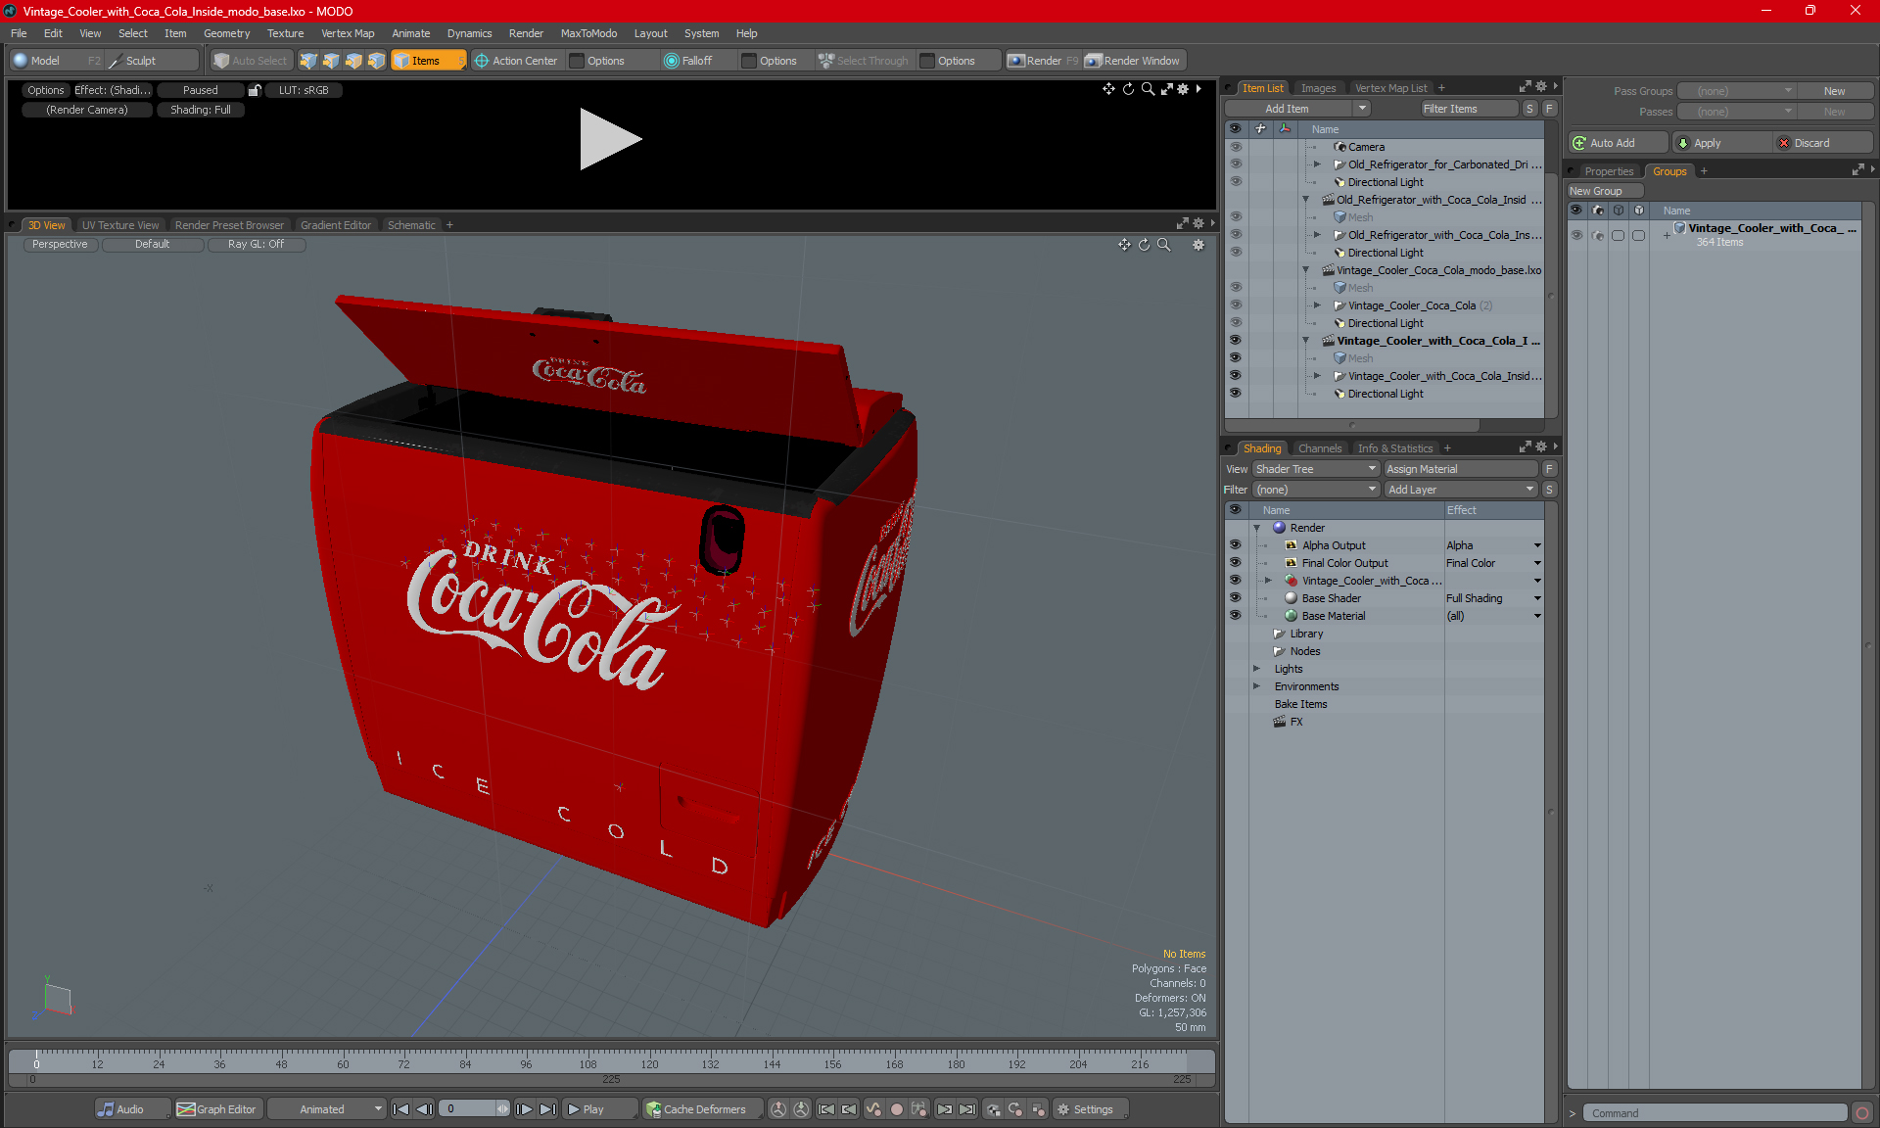This screenshot has height=1128, width=1880.
Task: Select Vertices selection mode icon
Action: pos(308,61)
